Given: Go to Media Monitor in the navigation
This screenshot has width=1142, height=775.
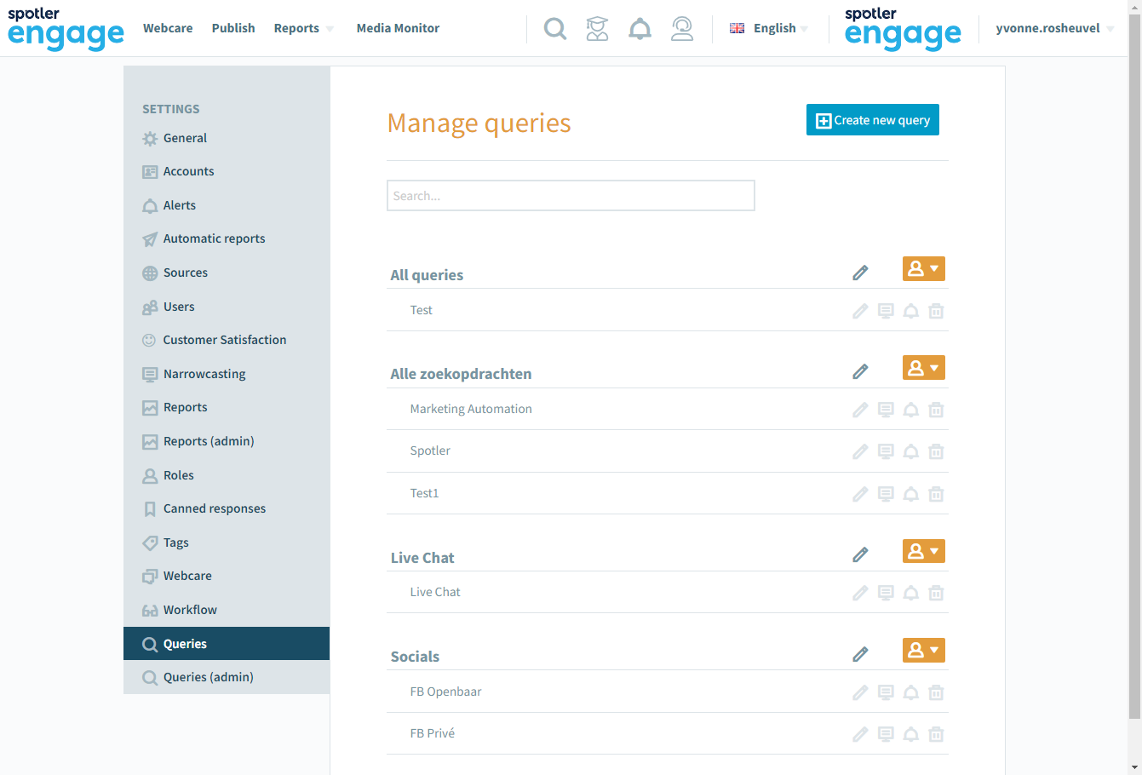Looking at the screenshot, I should click(x=398, y=28).
